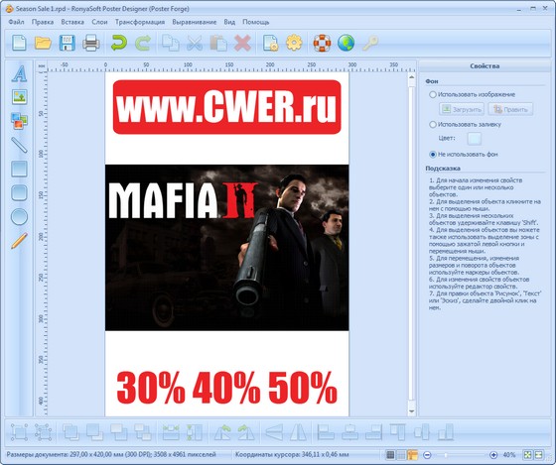556x465 pixels.
Task: Click the vertical scrollbar up arrow
Action: [411, 77]
